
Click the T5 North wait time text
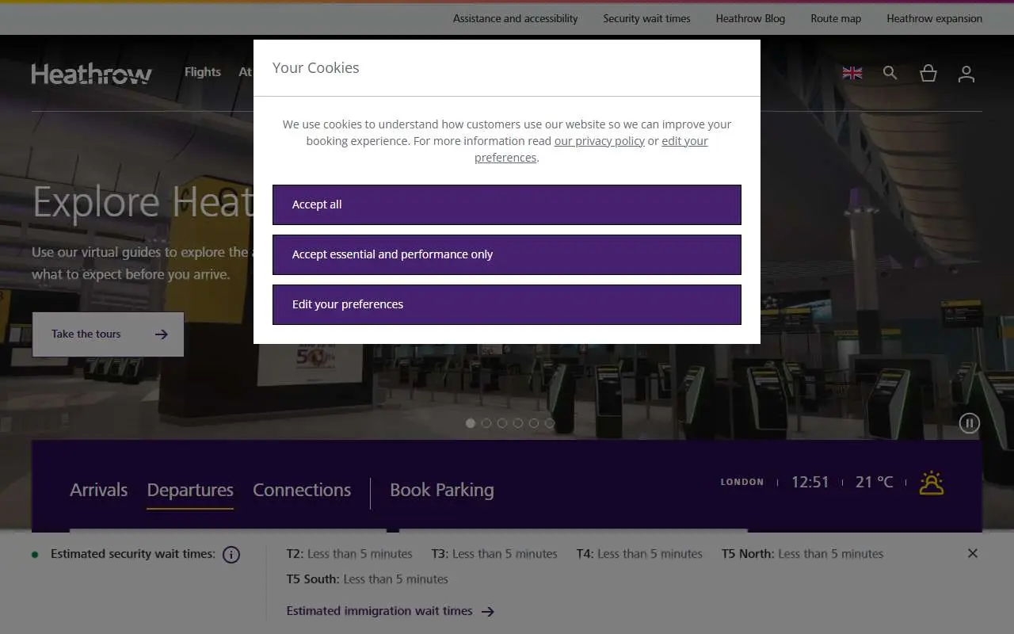coord(802,554)
